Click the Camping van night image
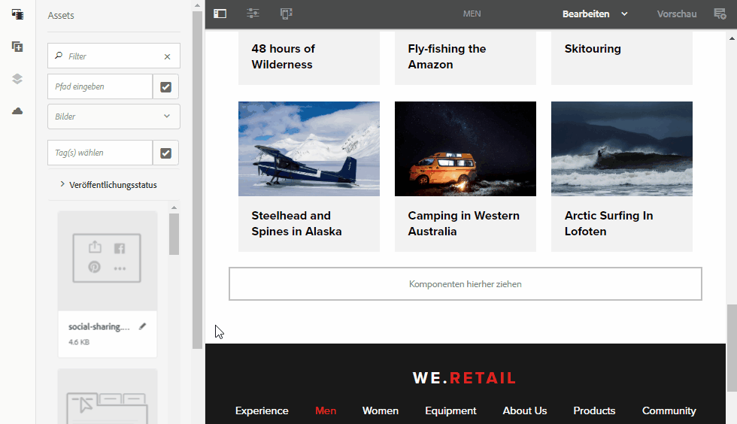The image size is (737, 424). [466, 149]
